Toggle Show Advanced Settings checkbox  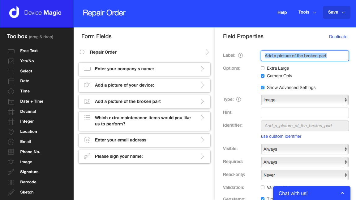(263, 88)
